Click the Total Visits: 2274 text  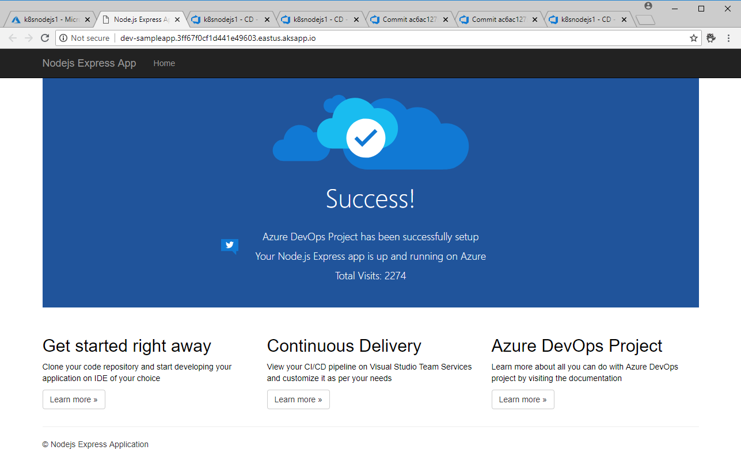pyautogui.click(x=370, y=276)
